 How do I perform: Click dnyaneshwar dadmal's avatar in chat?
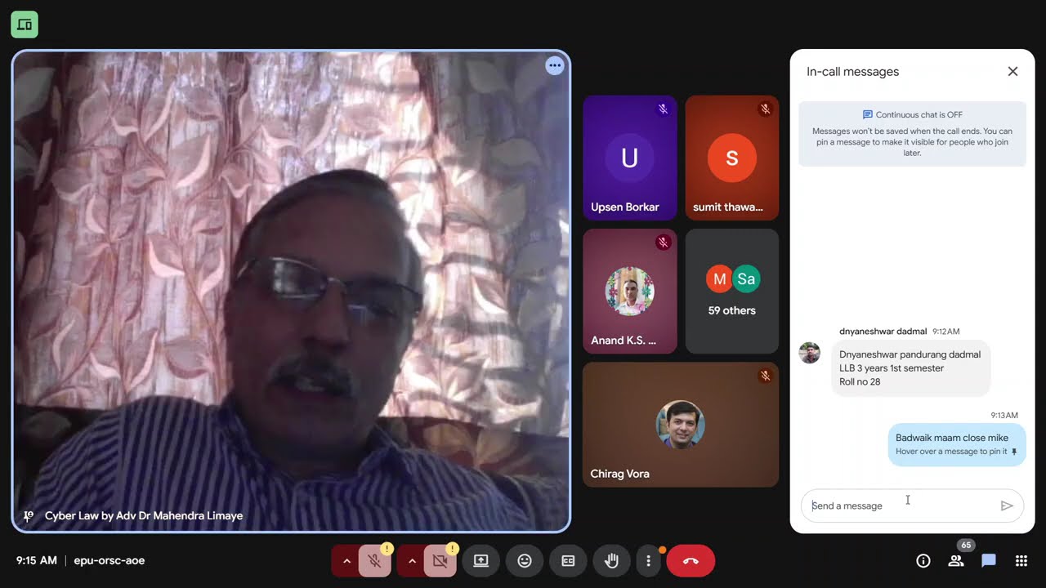(809, 353)
